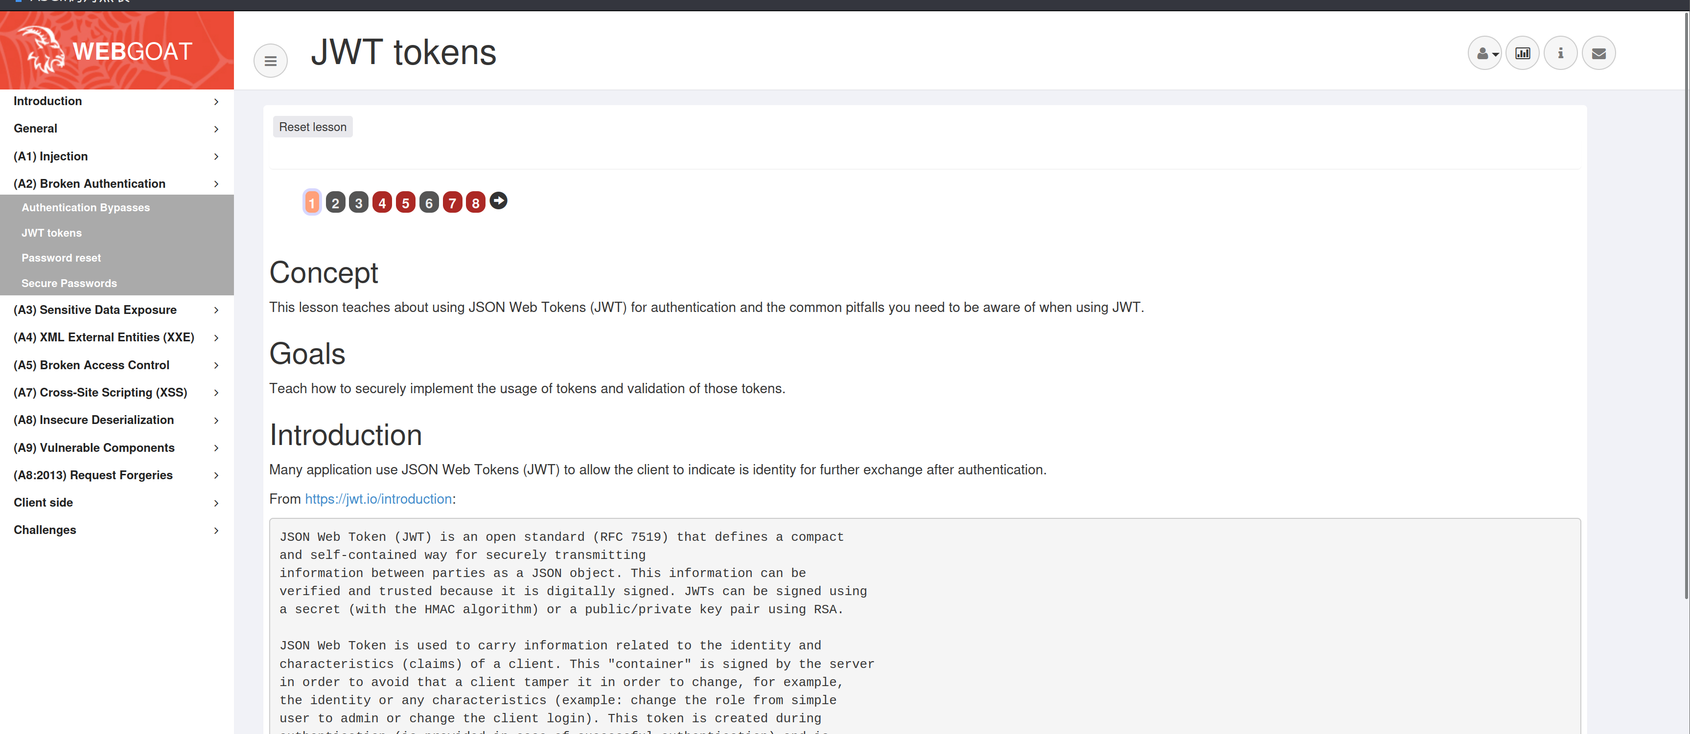Go to lesson page 6
This screenshot has width=1690, height=734.
[x=429, y=202]
